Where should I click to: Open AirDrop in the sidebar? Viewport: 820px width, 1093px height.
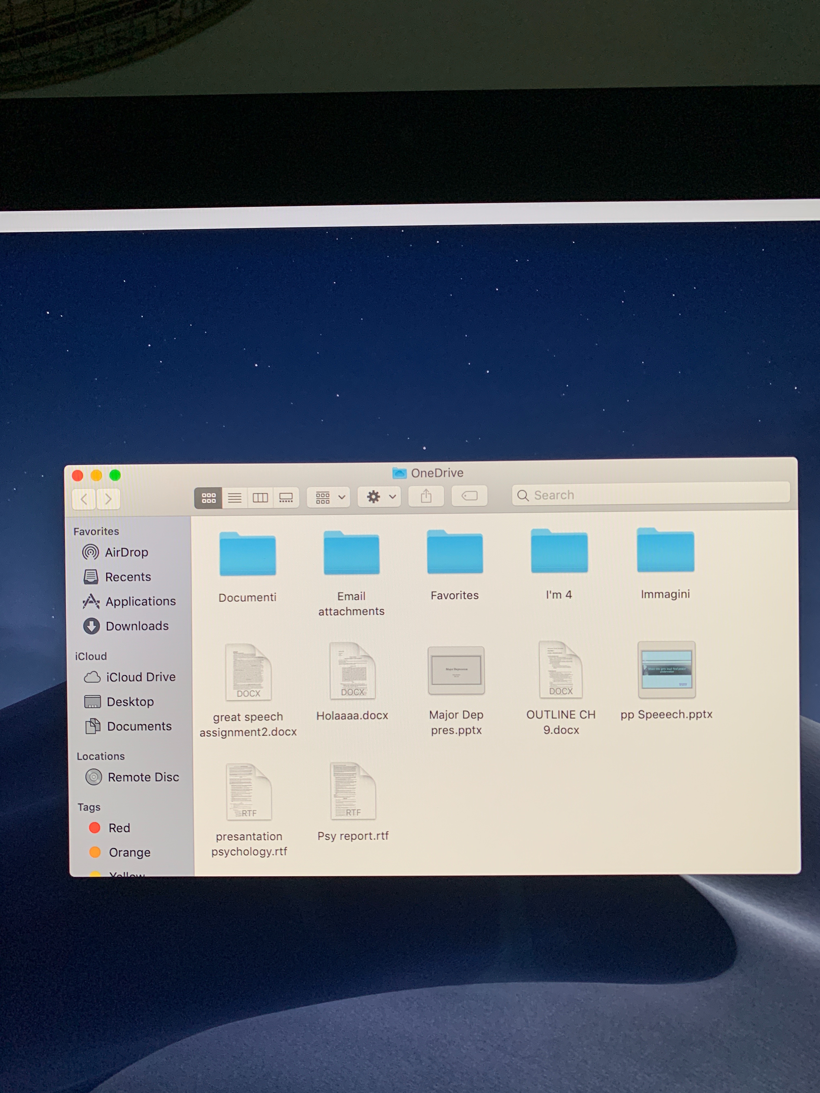(126, 552)
